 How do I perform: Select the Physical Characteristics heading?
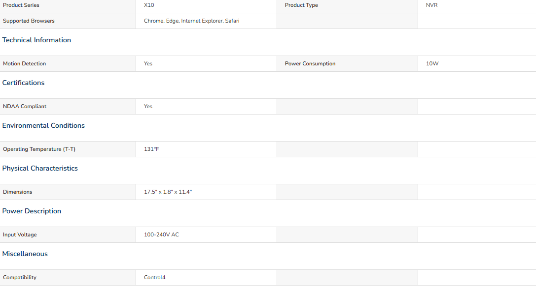click(x=40, y=168)
